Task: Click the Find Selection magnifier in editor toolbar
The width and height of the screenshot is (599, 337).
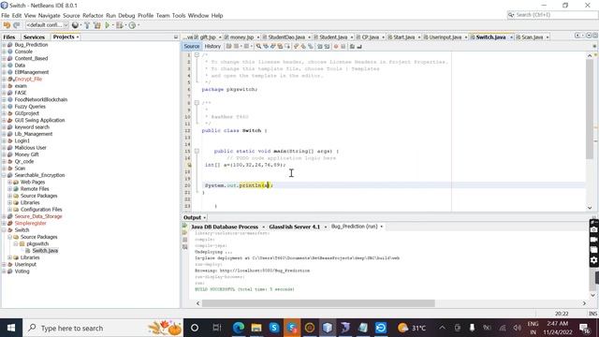Action: tap(258, 46)
